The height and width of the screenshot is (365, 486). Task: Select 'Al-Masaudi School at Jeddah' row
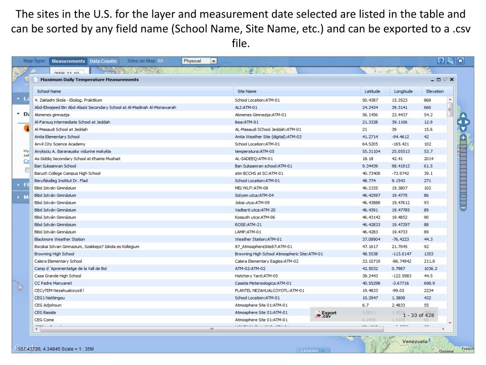pyautogui.click(x=240, y=129)
